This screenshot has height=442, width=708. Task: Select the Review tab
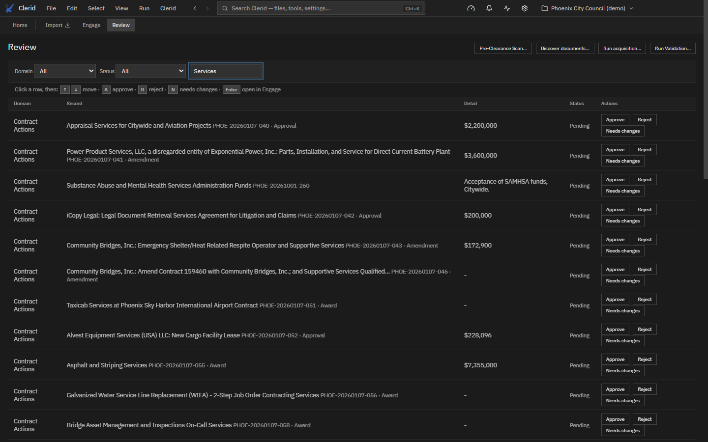tap(121, 25)
